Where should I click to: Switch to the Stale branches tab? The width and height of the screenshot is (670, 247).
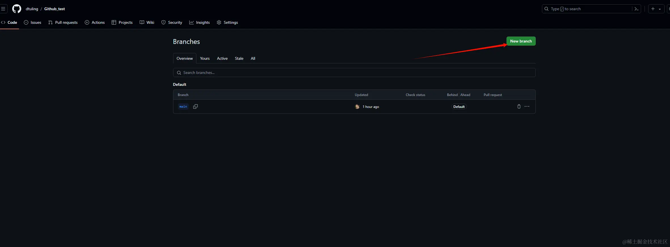click(x=239, y=58)
